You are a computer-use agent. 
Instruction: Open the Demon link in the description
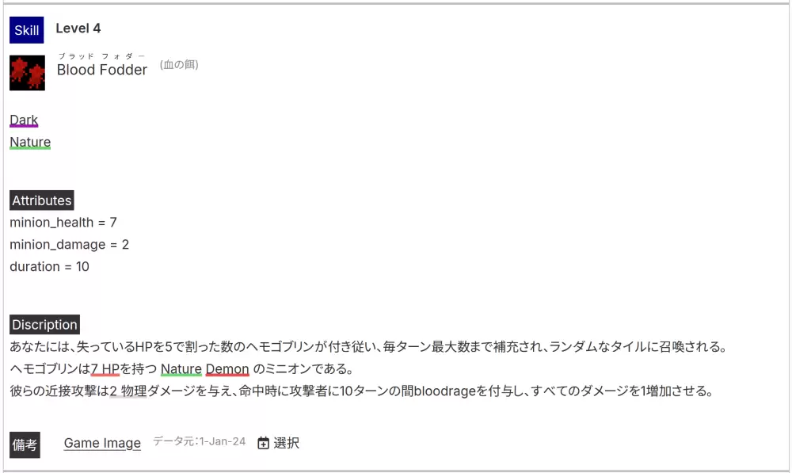point(227,369)
